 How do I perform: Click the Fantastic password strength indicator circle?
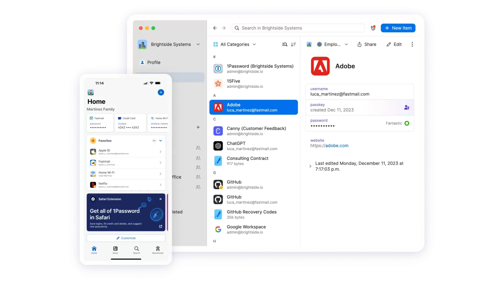407,123
